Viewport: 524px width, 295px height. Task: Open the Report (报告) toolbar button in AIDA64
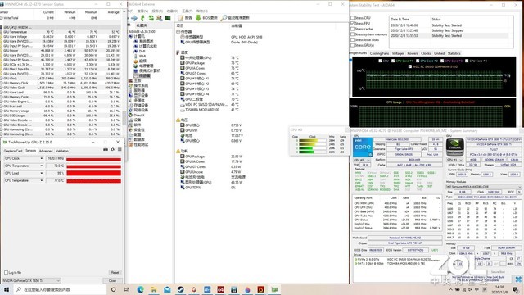(x=186, y=18)
